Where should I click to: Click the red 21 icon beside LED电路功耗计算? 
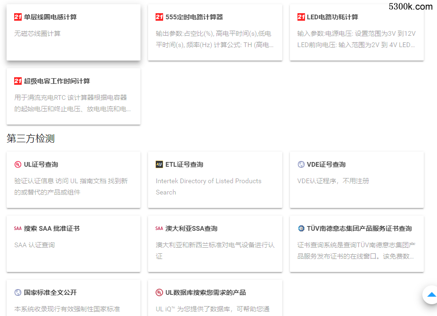point(301,17)
